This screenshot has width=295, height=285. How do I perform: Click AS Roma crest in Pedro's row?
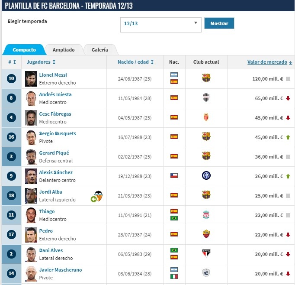click(x=206, y=234)
